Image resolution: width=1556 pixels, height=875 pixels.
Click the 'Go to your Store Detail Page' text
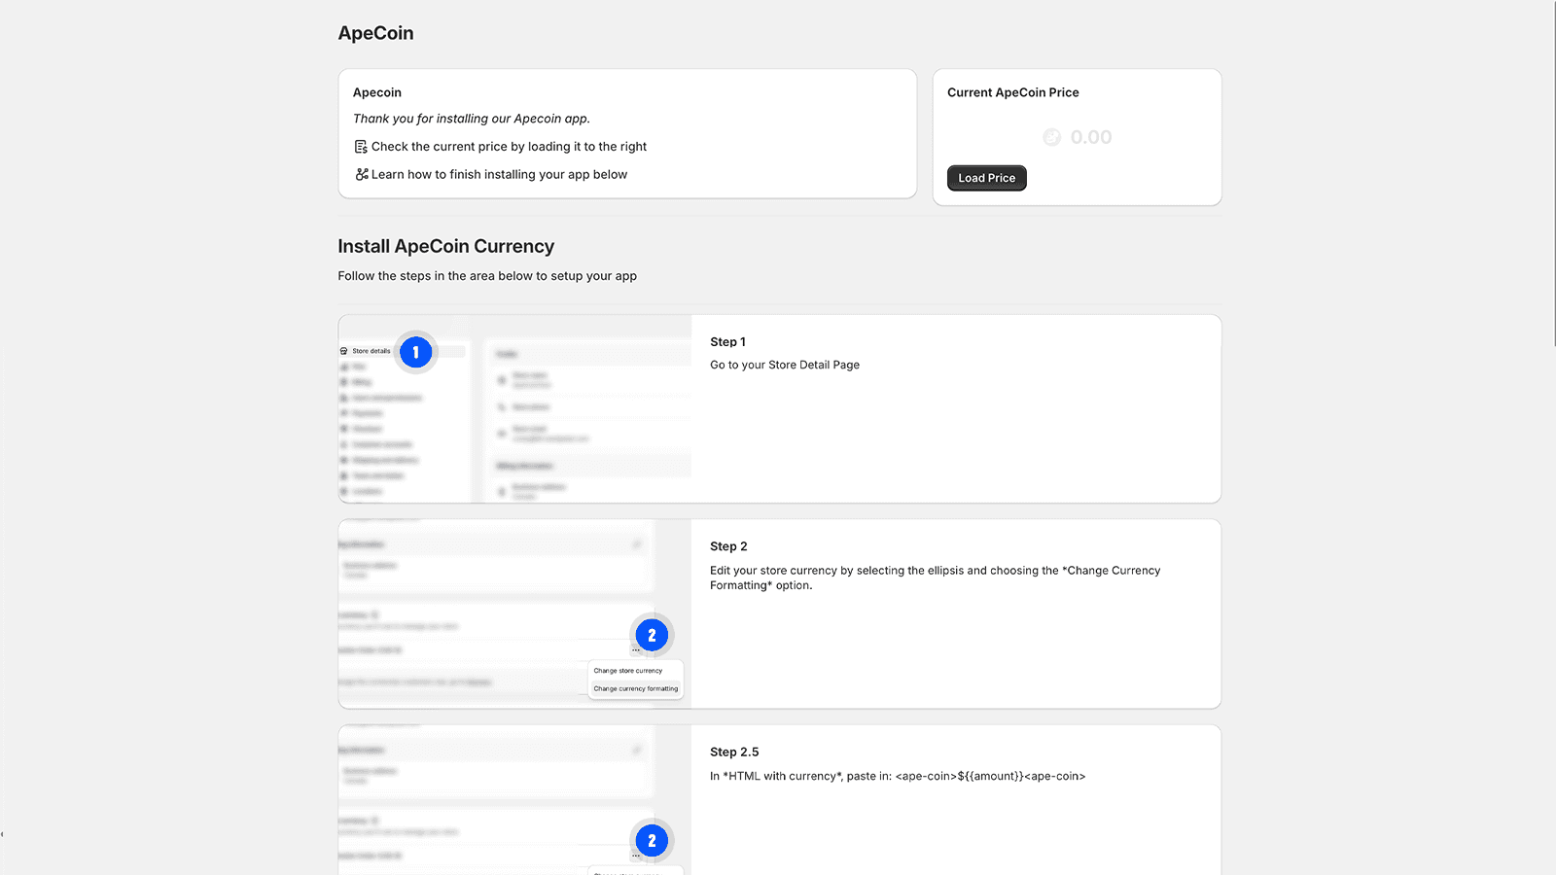tap(784, 366)
